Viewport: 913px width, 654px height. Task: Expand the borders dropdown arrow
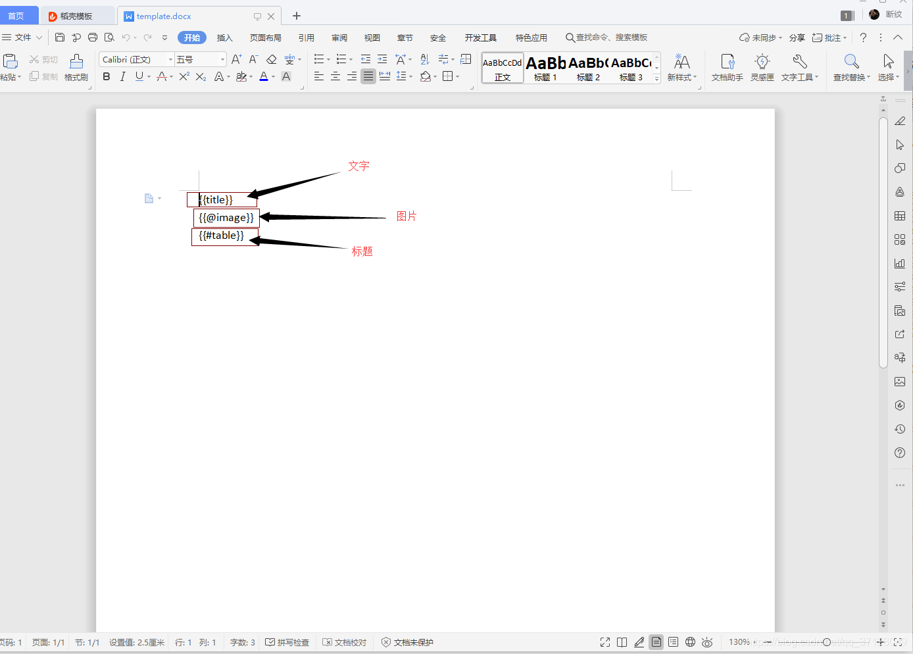click(x=458, y=77)
